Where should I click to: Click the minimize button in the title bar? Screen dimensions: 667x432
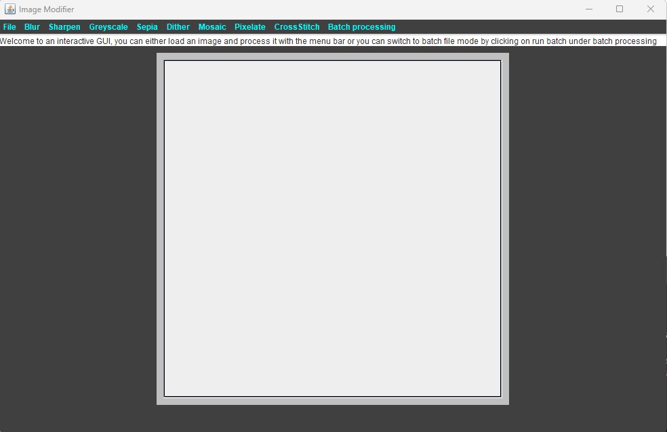click(588, 9)
